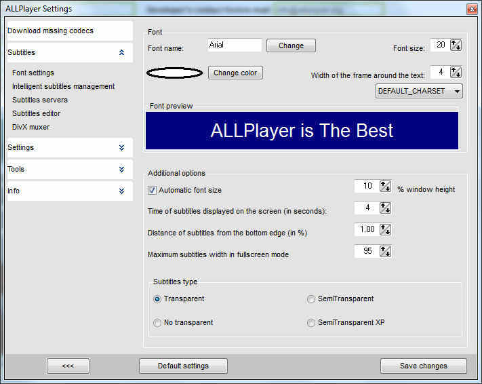
Task: Open Download missing codecs
Action: [70, 31]
